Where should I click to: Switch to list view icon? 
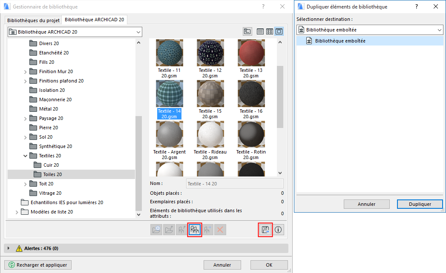click(x=260, y=31)
